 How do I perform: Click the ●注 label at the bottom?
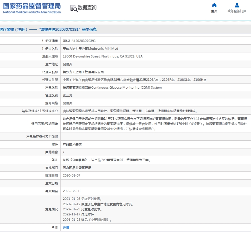pos(55,228)
